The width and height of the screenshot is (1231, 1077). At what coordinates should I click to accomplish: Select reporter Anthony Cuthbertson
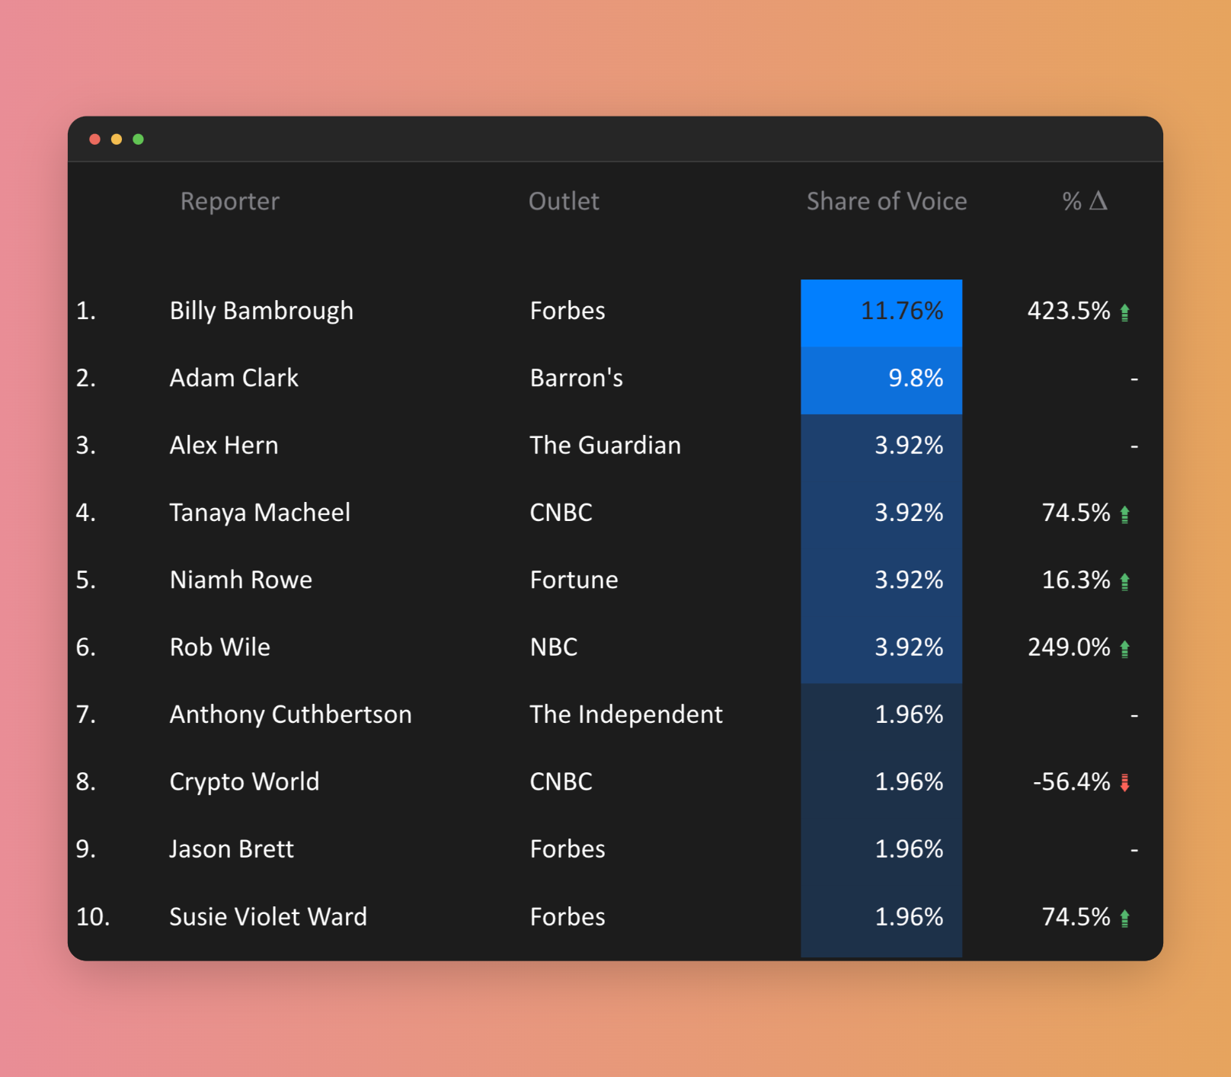point(290,714)
